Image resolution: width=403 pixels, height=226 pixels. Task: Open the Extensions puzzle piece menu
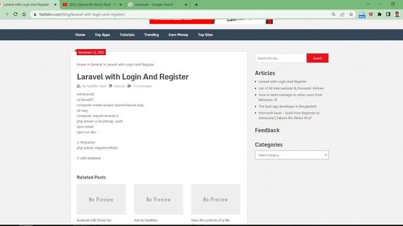tap(379, 14)
